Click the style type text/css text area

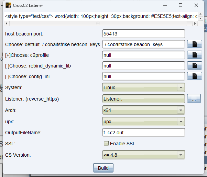tap(101, 16)
